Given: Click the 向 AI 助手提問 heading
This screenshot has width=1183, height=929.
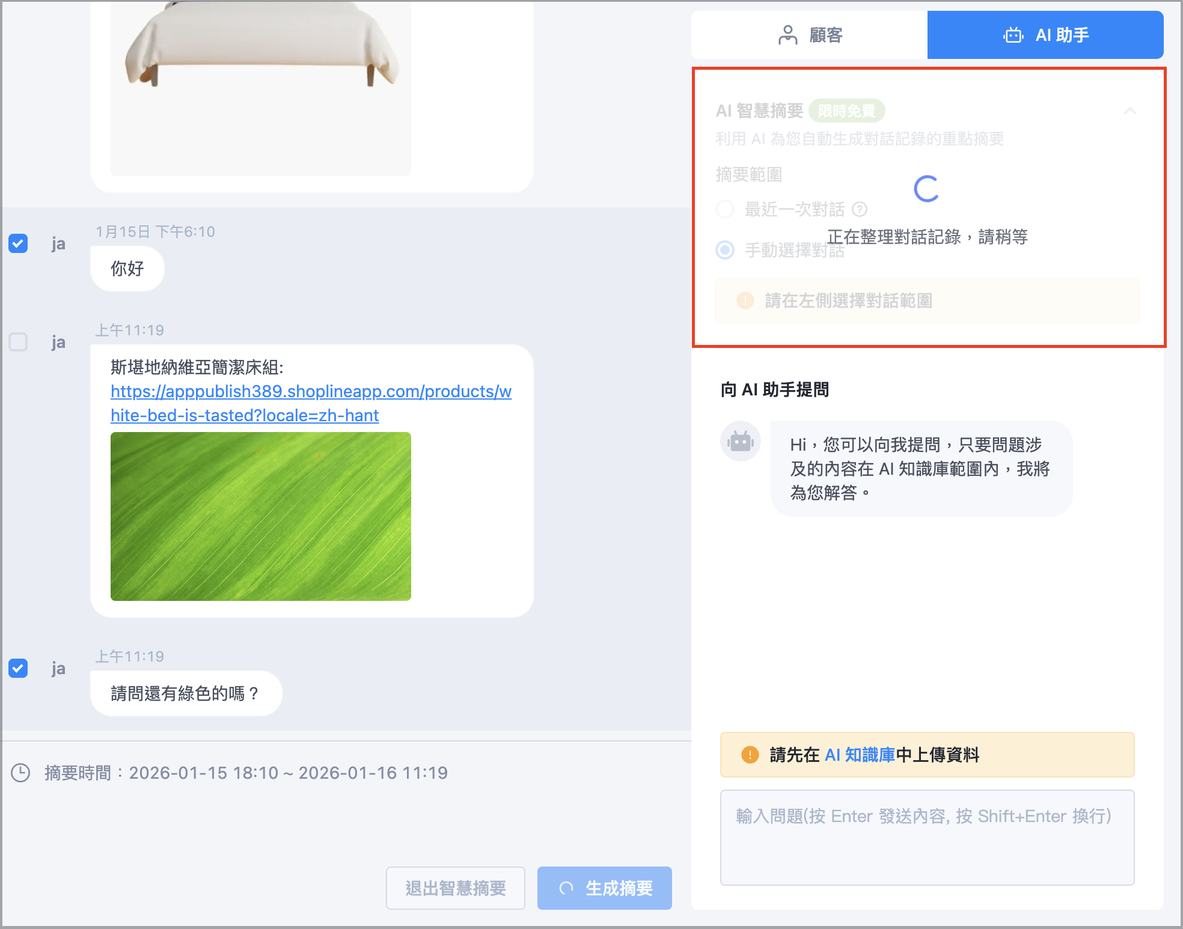Looking at the screenshot, I should 775,389.
